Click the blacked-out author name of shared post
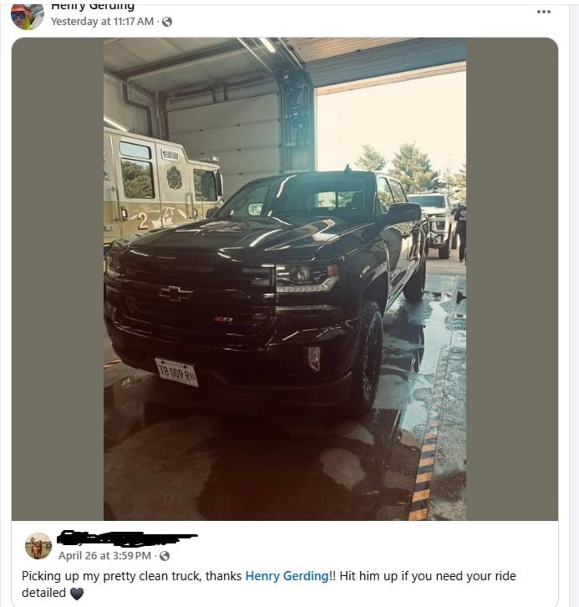Viewport: 579px width, 607px height. tap(127, 538)
